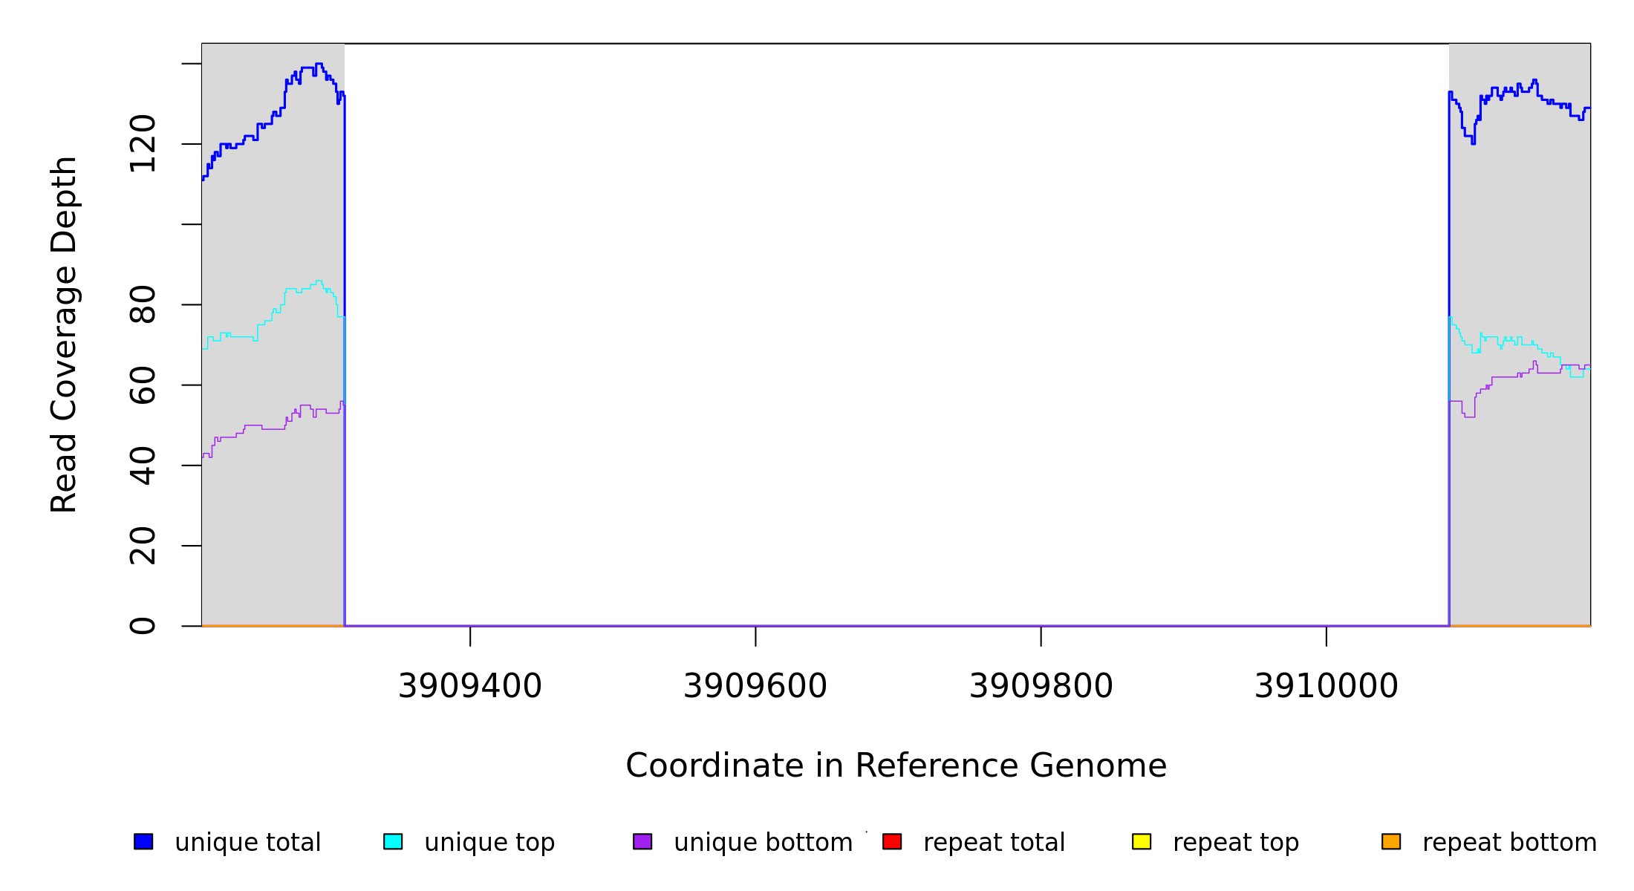The width and height of the screenshot is (1634, 891).
Task: Click the 3910000 x-axis tick label
Action: point(1327,686)
